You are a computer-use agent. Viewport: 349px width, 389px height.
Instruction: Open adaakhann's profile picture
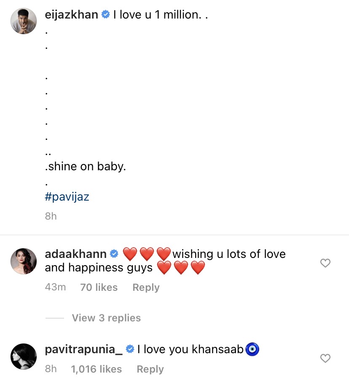point(24,261)
